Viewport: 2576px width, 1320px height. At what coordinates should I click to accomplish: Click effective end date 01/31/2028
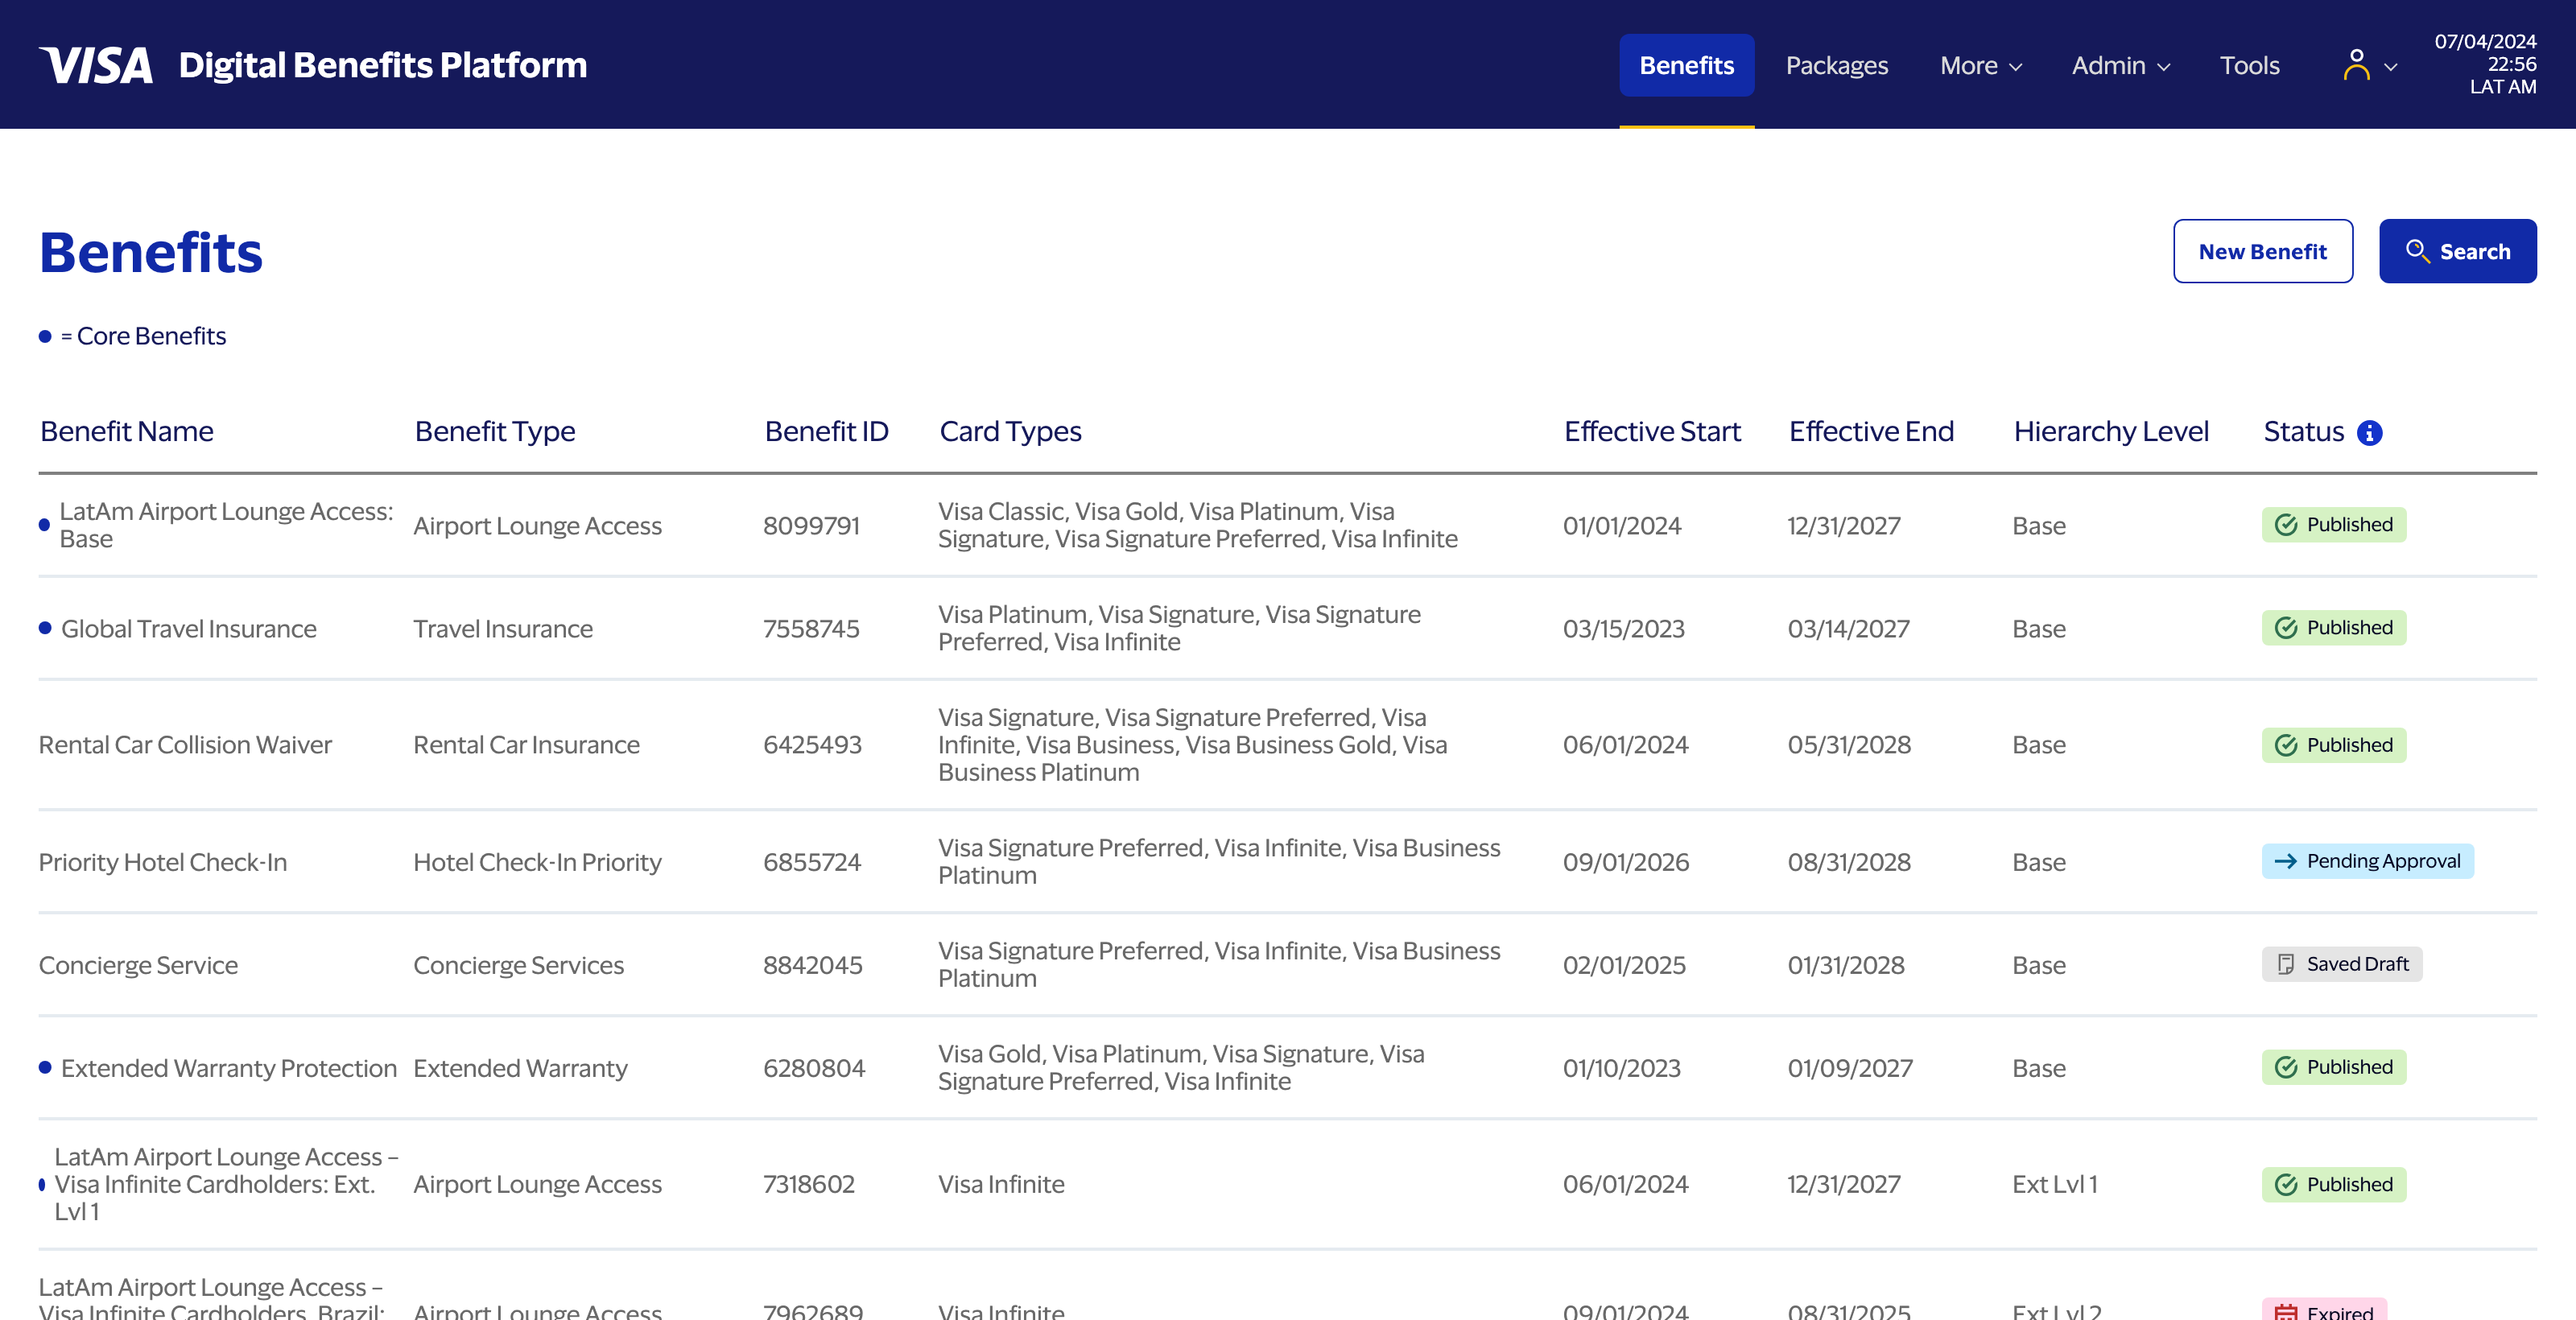[x=1846, y=965]
